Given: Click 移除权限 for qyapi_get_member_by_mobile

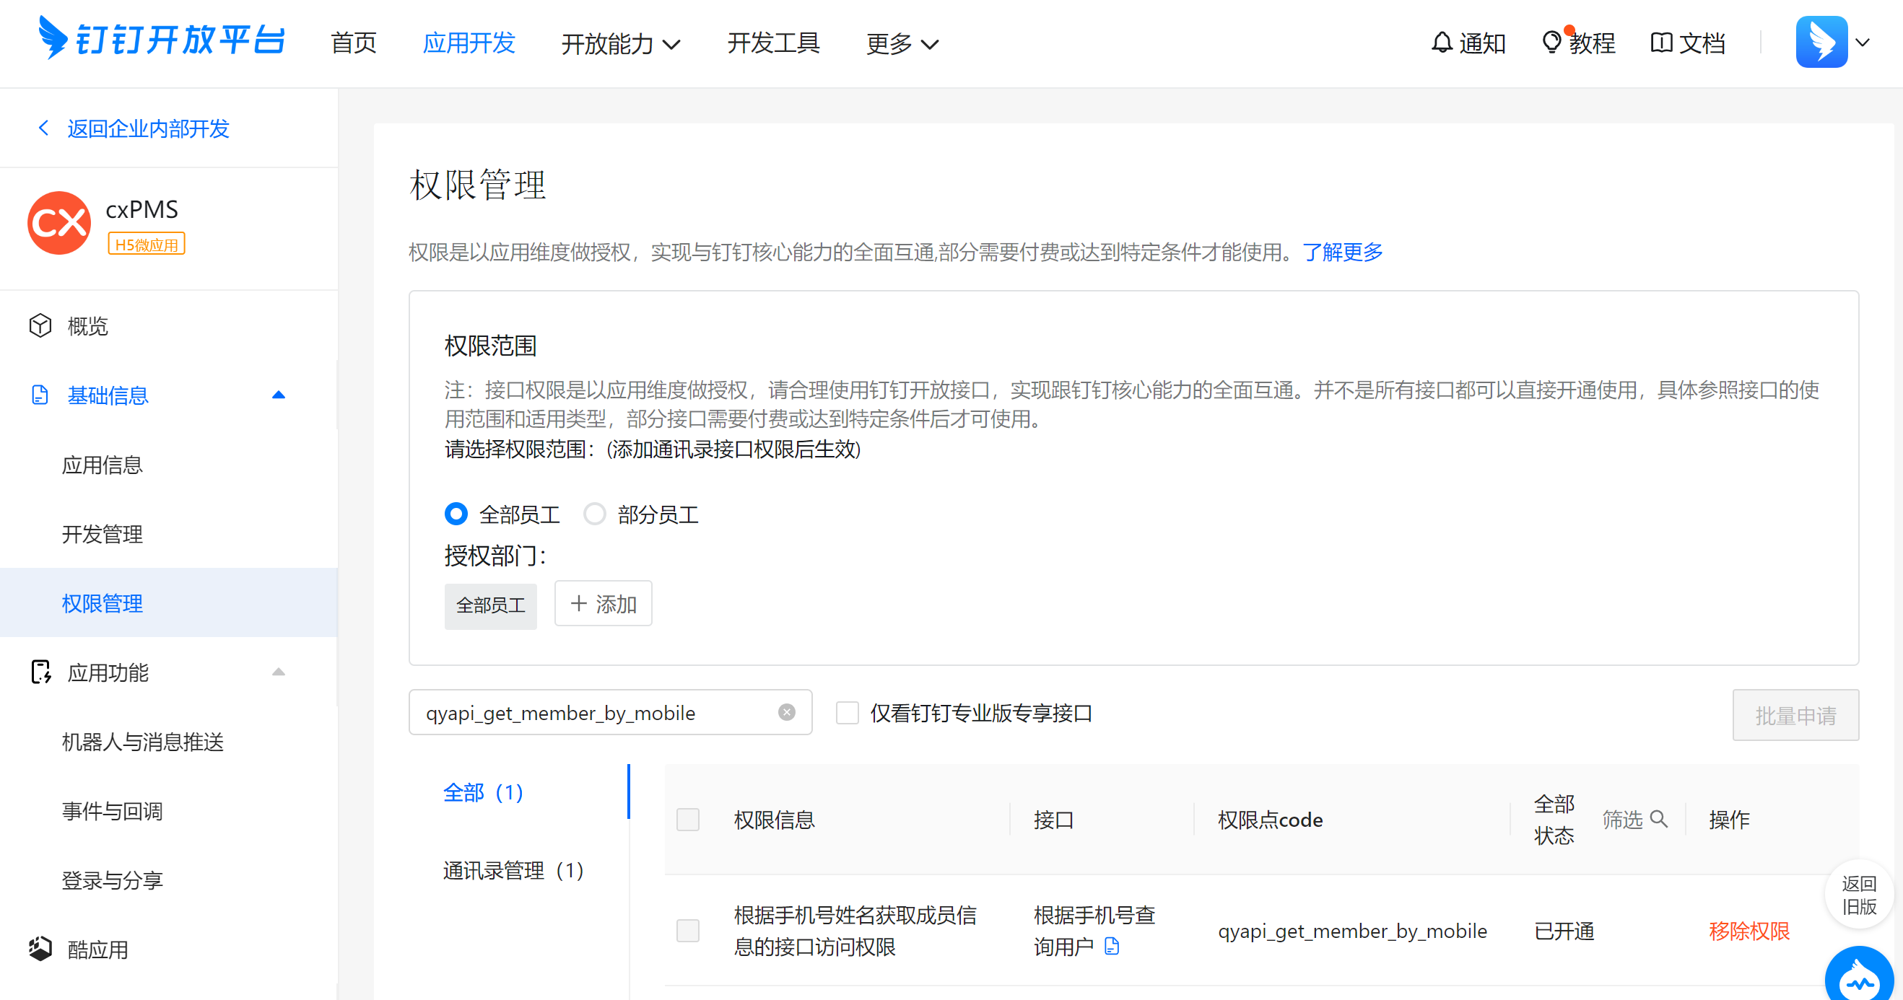Looking at the screenshot, I should (x=1749, y=931).
